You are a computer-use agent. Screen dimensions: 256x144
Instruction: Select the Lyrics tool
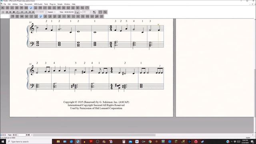(x=73, y=8)
